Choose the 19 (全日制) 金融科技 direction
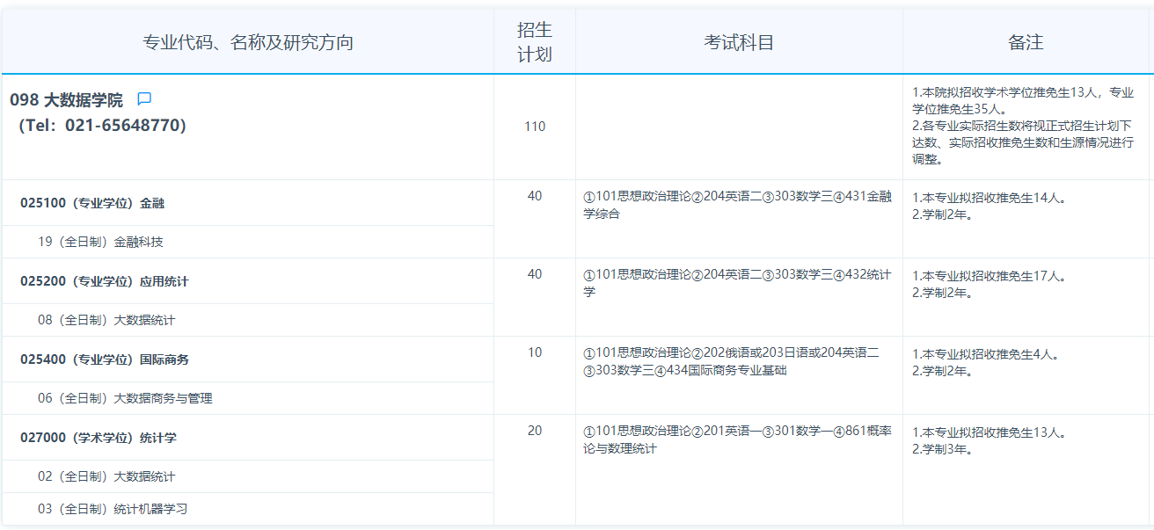Screen dimensions: 1154x530 (100, 242)
